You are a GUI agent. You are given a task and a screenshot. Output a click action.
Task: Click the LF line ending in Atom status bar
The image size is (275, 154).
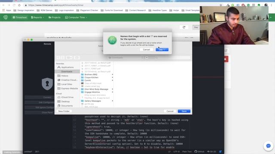coord(169,151)
